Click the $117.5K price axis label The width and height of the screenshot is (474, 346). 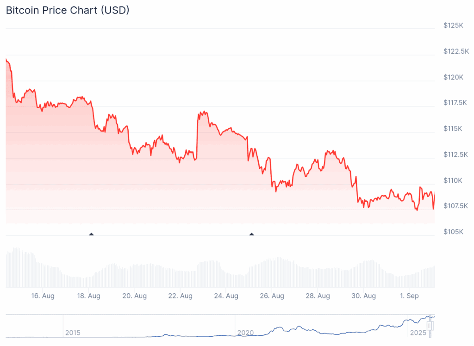pos(456,102)
